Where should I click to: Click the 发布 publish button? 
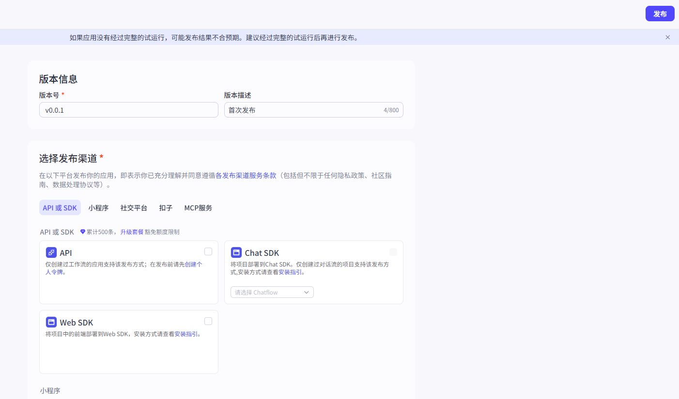pos(660,14)
